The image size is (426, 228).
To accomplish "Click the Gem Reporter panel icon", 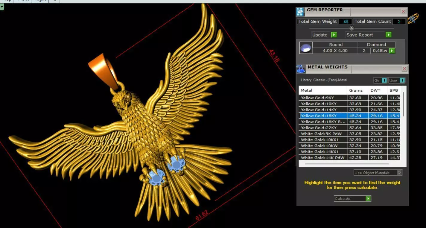I will tap(300, 12).
